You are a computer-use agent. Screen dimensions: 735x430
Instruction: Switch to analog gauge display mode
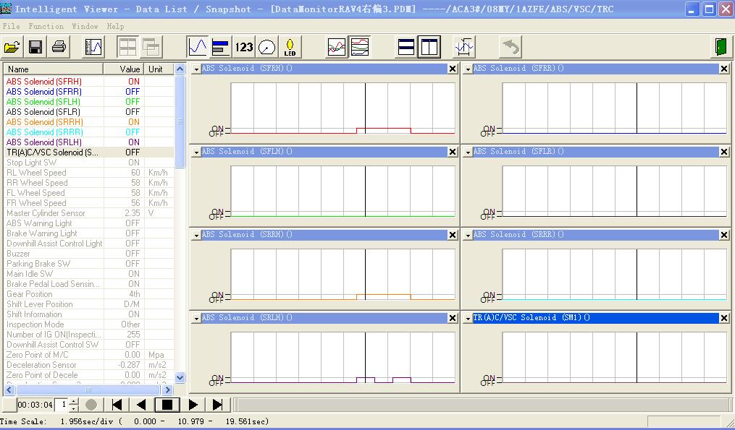click(266, 47)
